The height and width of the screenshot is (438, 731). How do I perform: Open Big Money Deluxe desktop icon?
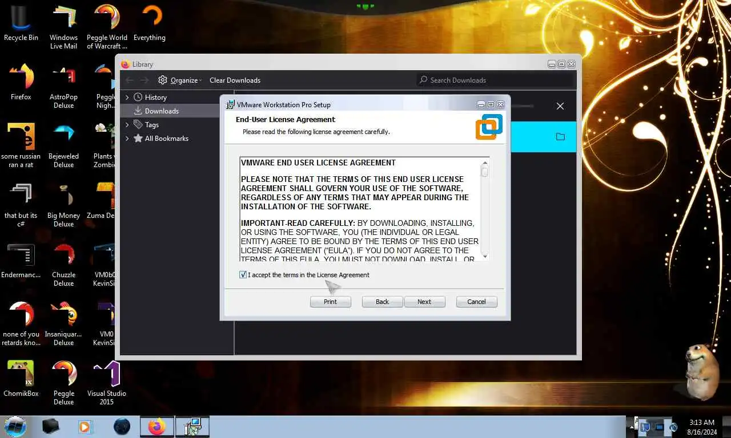[x=63, y=205]
